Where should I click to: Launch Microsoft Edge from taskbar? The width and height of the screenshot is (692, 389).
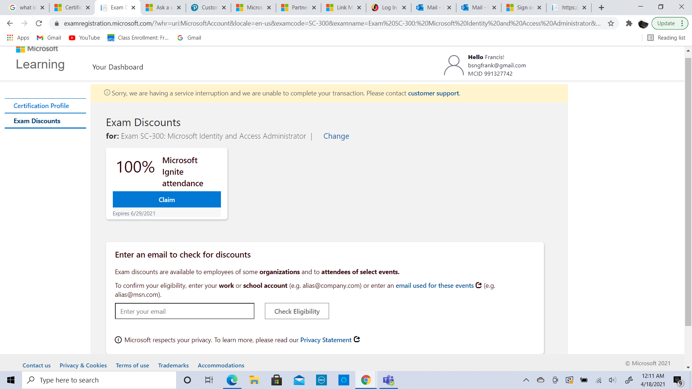[x=232, y=380]
